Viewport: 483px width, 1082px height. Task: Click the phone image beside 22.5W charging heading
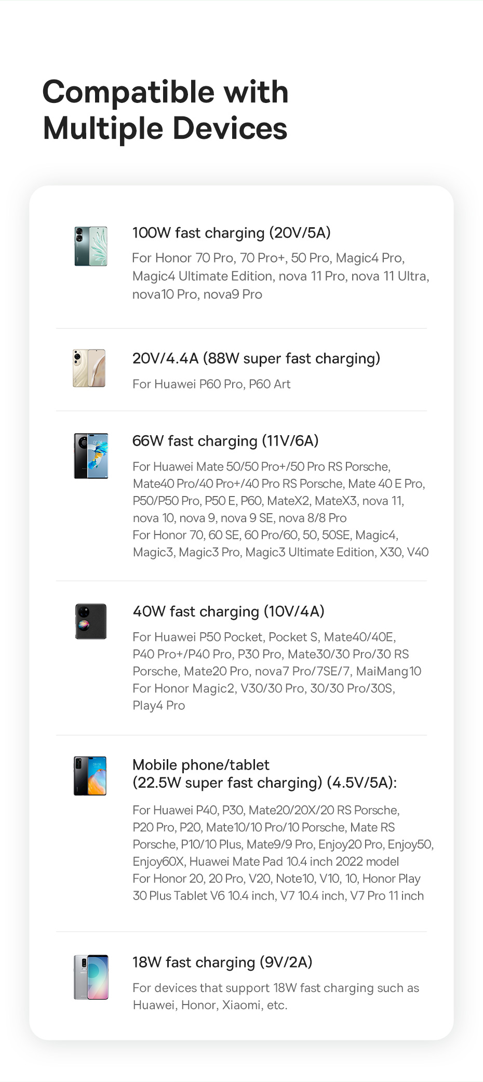tap(90, 776)
